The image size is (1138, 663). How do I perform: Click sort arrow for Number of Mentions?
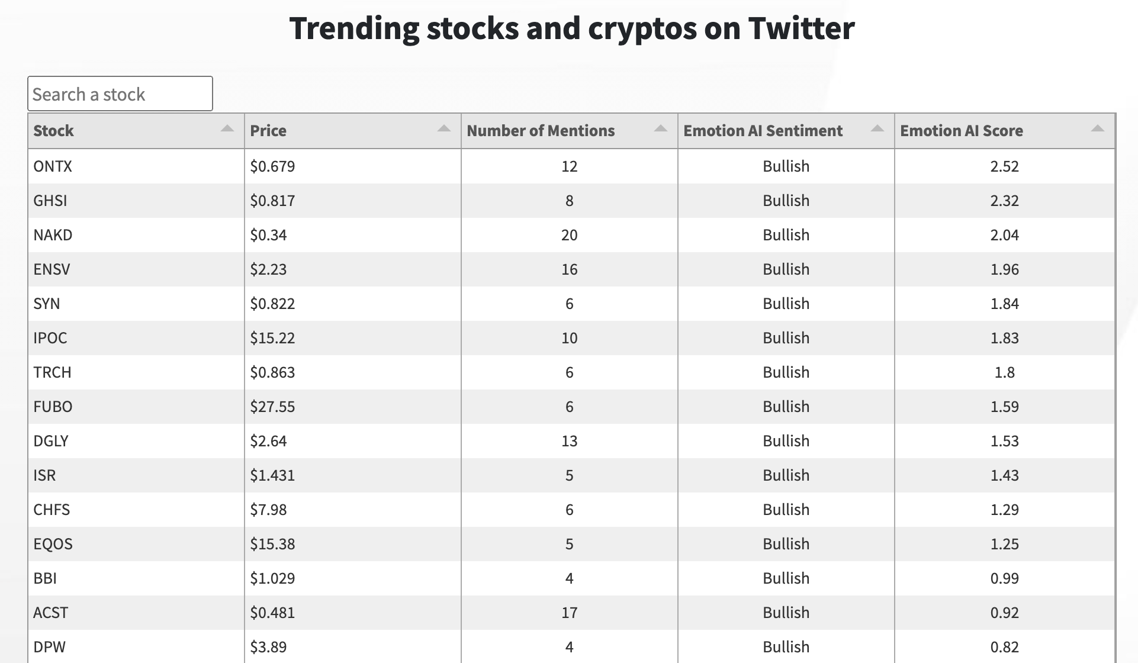[661, 128]
